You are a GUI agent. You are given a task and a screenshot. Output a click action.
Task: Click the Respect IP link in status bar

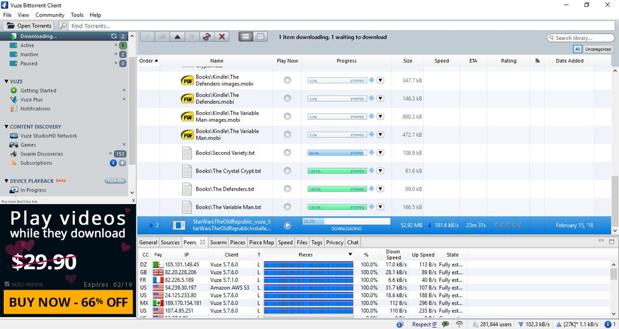point(424,325)
